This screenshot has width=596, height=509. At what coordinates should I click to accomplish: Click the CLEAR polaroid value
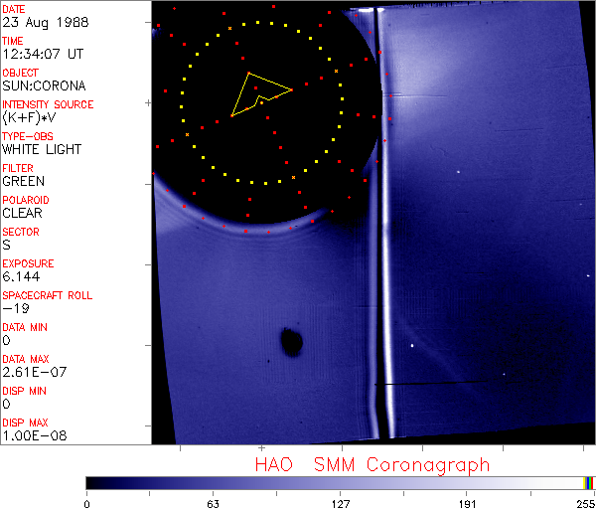(23, 213)
